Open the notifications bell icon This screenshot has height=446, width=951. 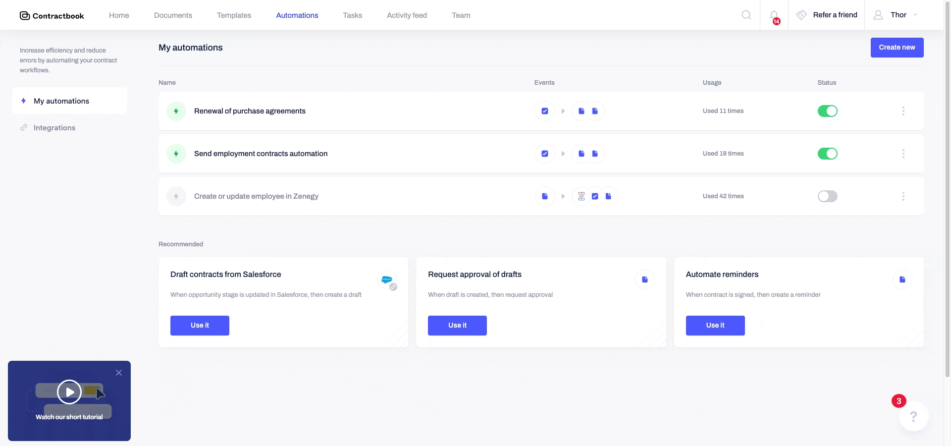click(774, 15)
